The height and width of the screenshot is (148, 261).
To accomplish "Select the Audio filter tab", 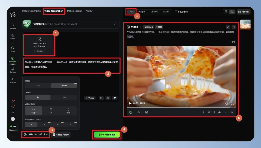I will point(166,11).
